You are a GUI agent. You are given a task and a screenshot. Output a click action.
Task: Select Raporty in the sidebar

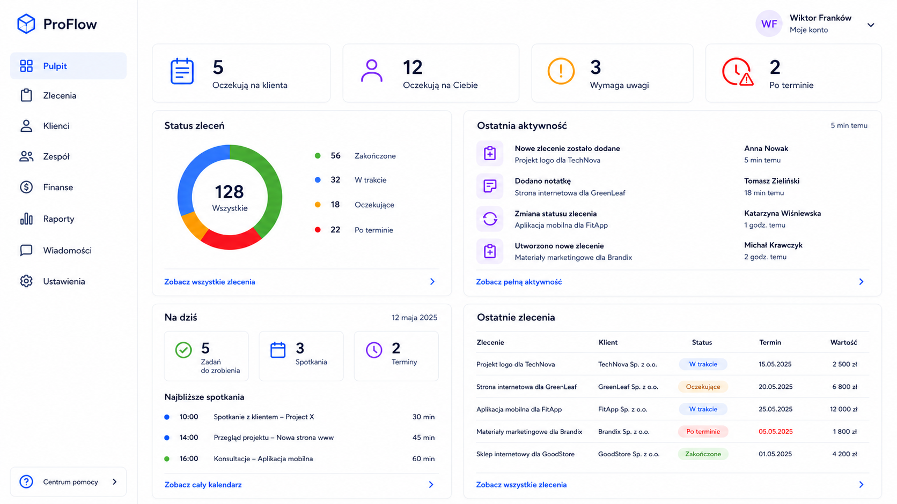pos(68,219)
